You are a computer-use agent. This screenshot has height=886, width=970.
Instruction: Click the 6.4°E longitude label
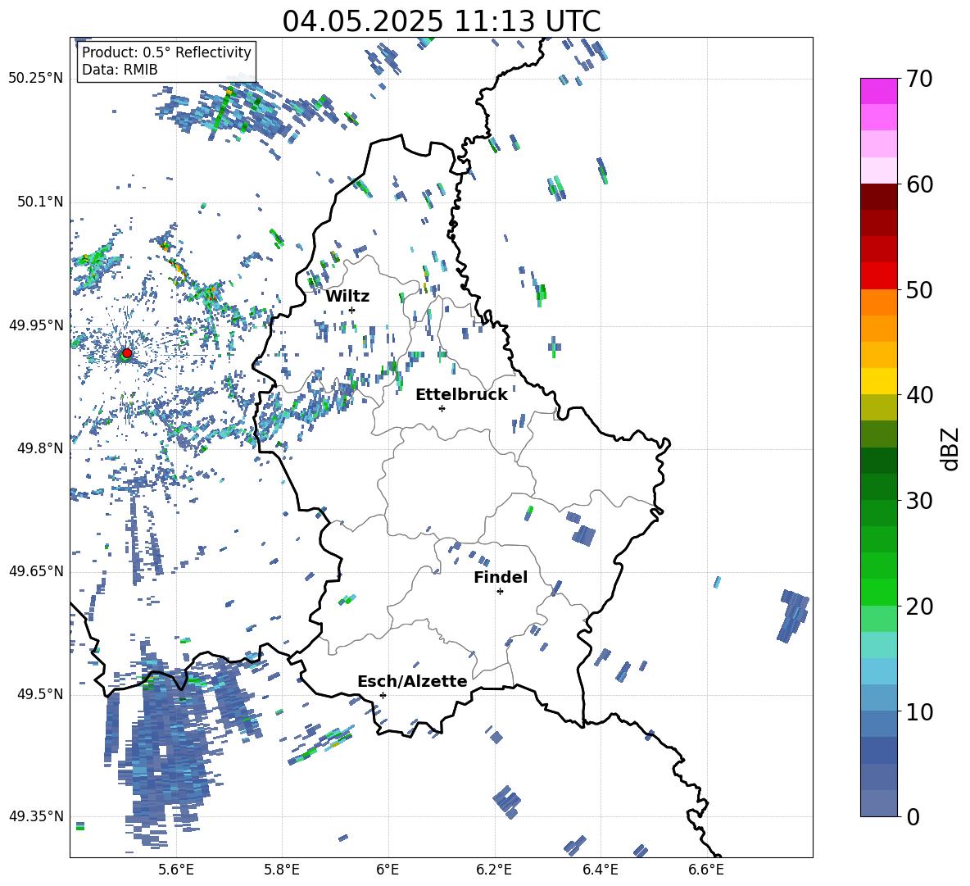(x=600, y=870)
